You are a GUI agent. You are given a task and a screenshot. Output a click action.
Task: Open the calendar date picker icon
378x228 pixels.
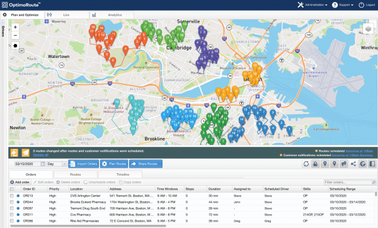(43, 164)
